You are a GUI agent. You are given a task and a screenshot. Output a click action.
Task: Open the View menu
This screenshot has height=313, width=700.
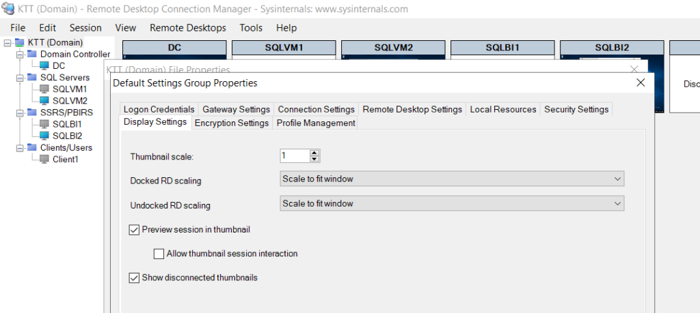click(x=126, y=27)
